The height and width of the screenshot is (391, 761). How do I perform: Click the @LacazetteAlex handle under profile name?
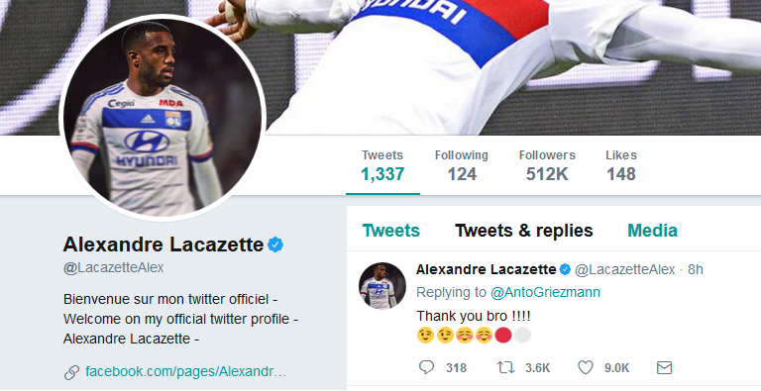(x=114, y=268)
